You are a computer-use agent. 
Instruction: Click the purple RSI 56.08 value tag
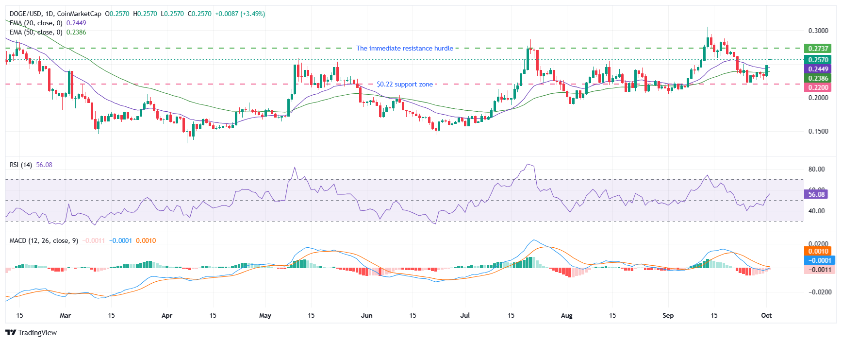click(x=816, y=194)
